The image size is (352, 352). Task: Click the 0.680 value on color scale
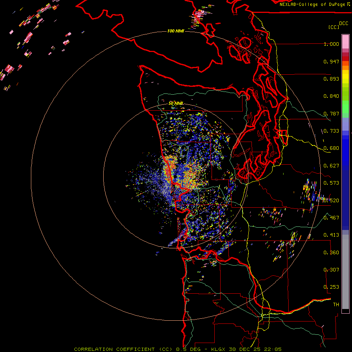point(331,148)
